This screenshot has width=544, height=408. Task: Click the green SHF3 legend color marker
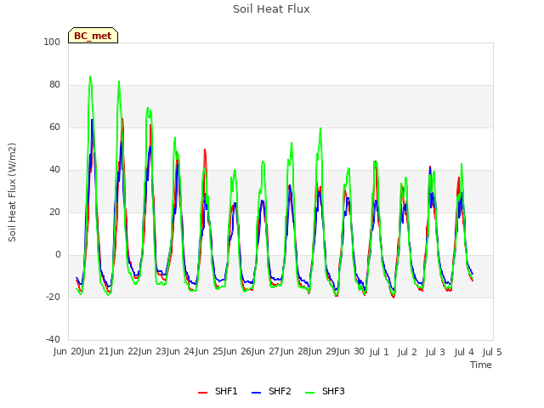click(309, 393)
